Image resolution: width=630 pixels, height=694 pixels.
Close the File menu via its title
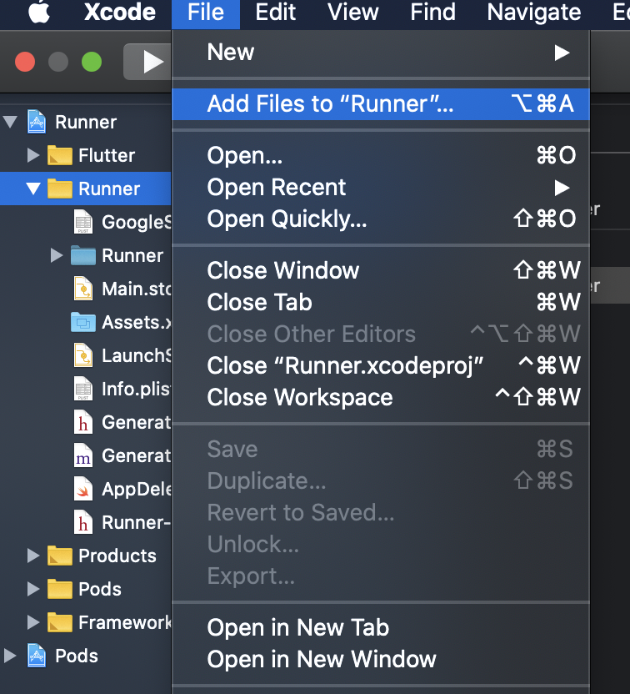click(206, 12)
